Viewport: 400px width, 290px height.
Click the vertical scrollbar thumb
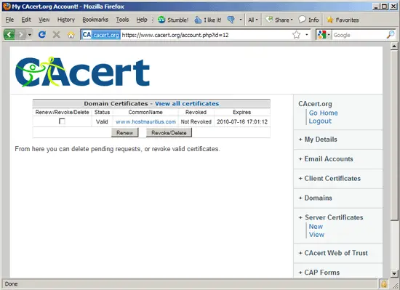click(x=394, y=134)
